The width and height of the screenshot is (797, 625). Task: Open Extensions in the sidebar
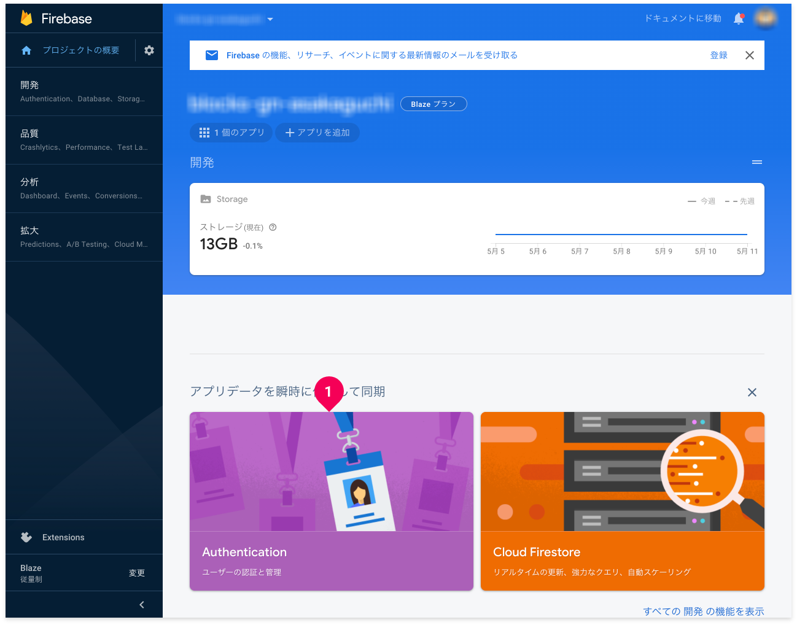(x=84, y=537)
